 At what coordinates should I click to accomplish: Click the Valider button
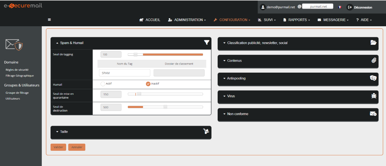tap(58, 147)
